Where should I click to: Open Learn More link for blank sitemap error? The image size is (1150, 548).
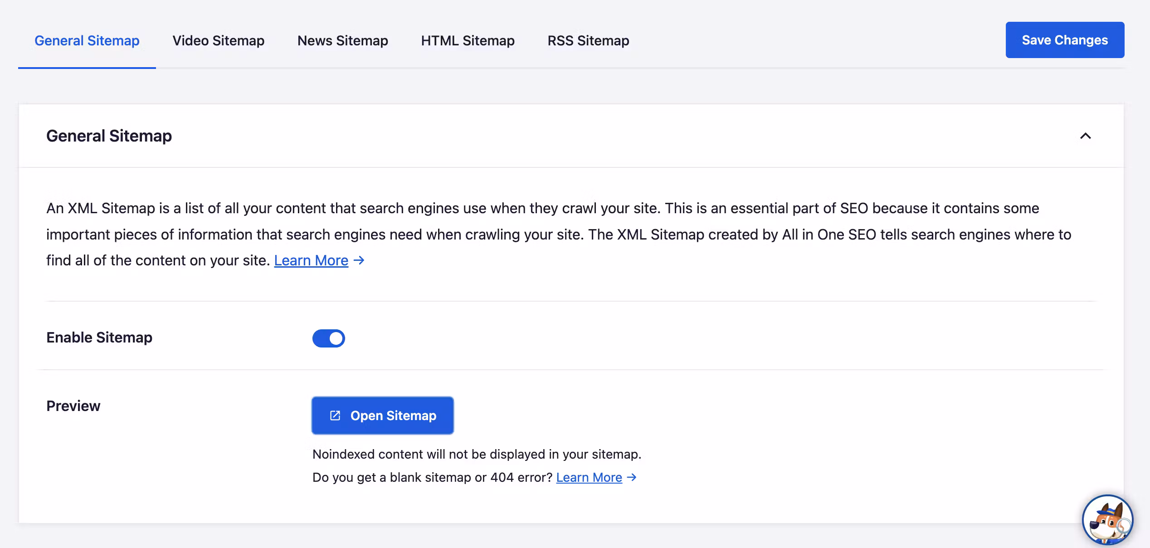point(589,477)
